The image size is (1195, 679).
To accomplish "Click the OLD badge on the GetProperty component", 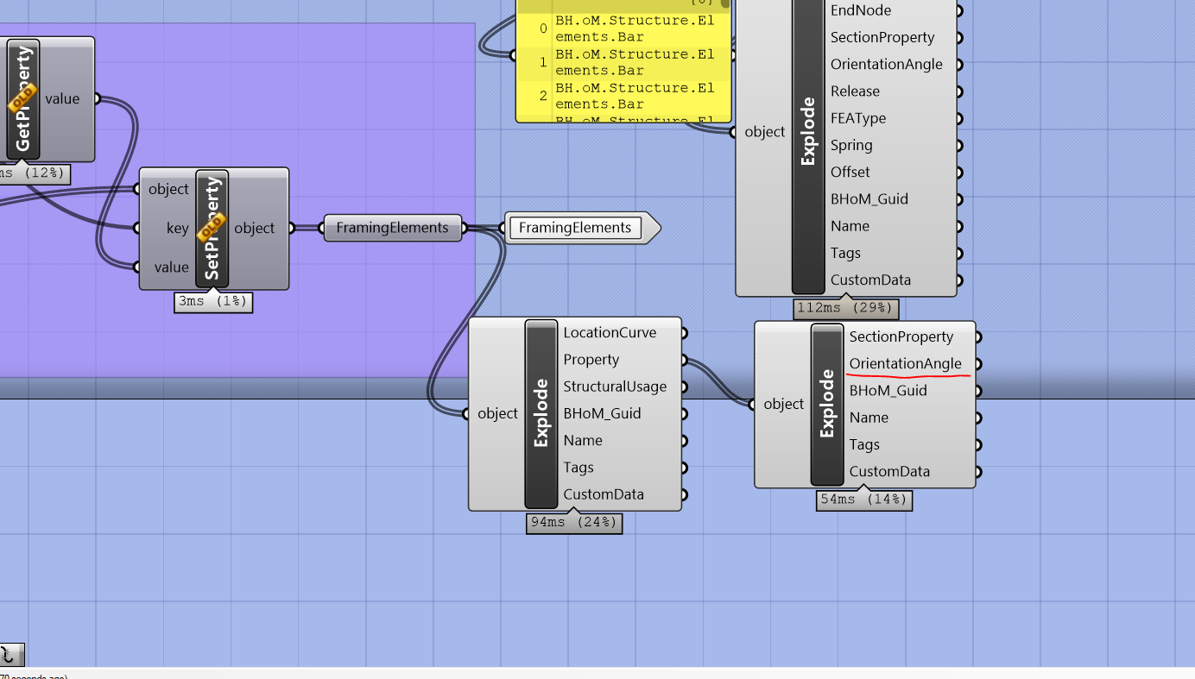I will coord(21,99).
